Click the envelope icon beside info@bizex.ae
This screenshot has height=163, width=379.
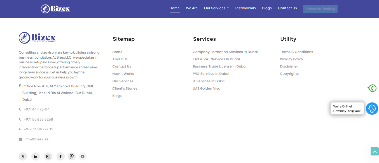coord(20,139)
